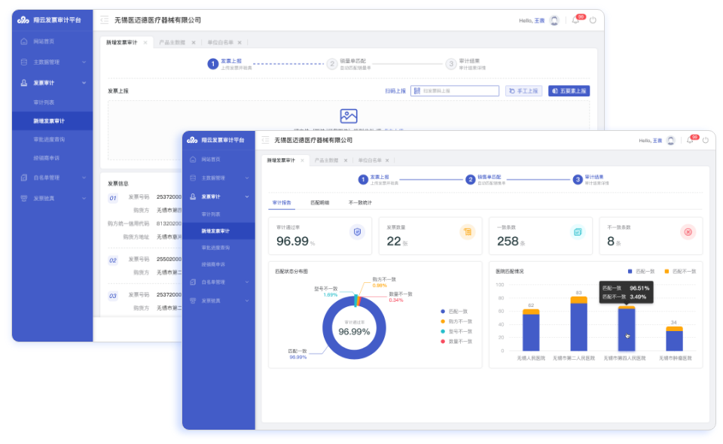
Task: Expand 主数据管理 chevron in front window sidebar
Action: click(x=247, y=178)
